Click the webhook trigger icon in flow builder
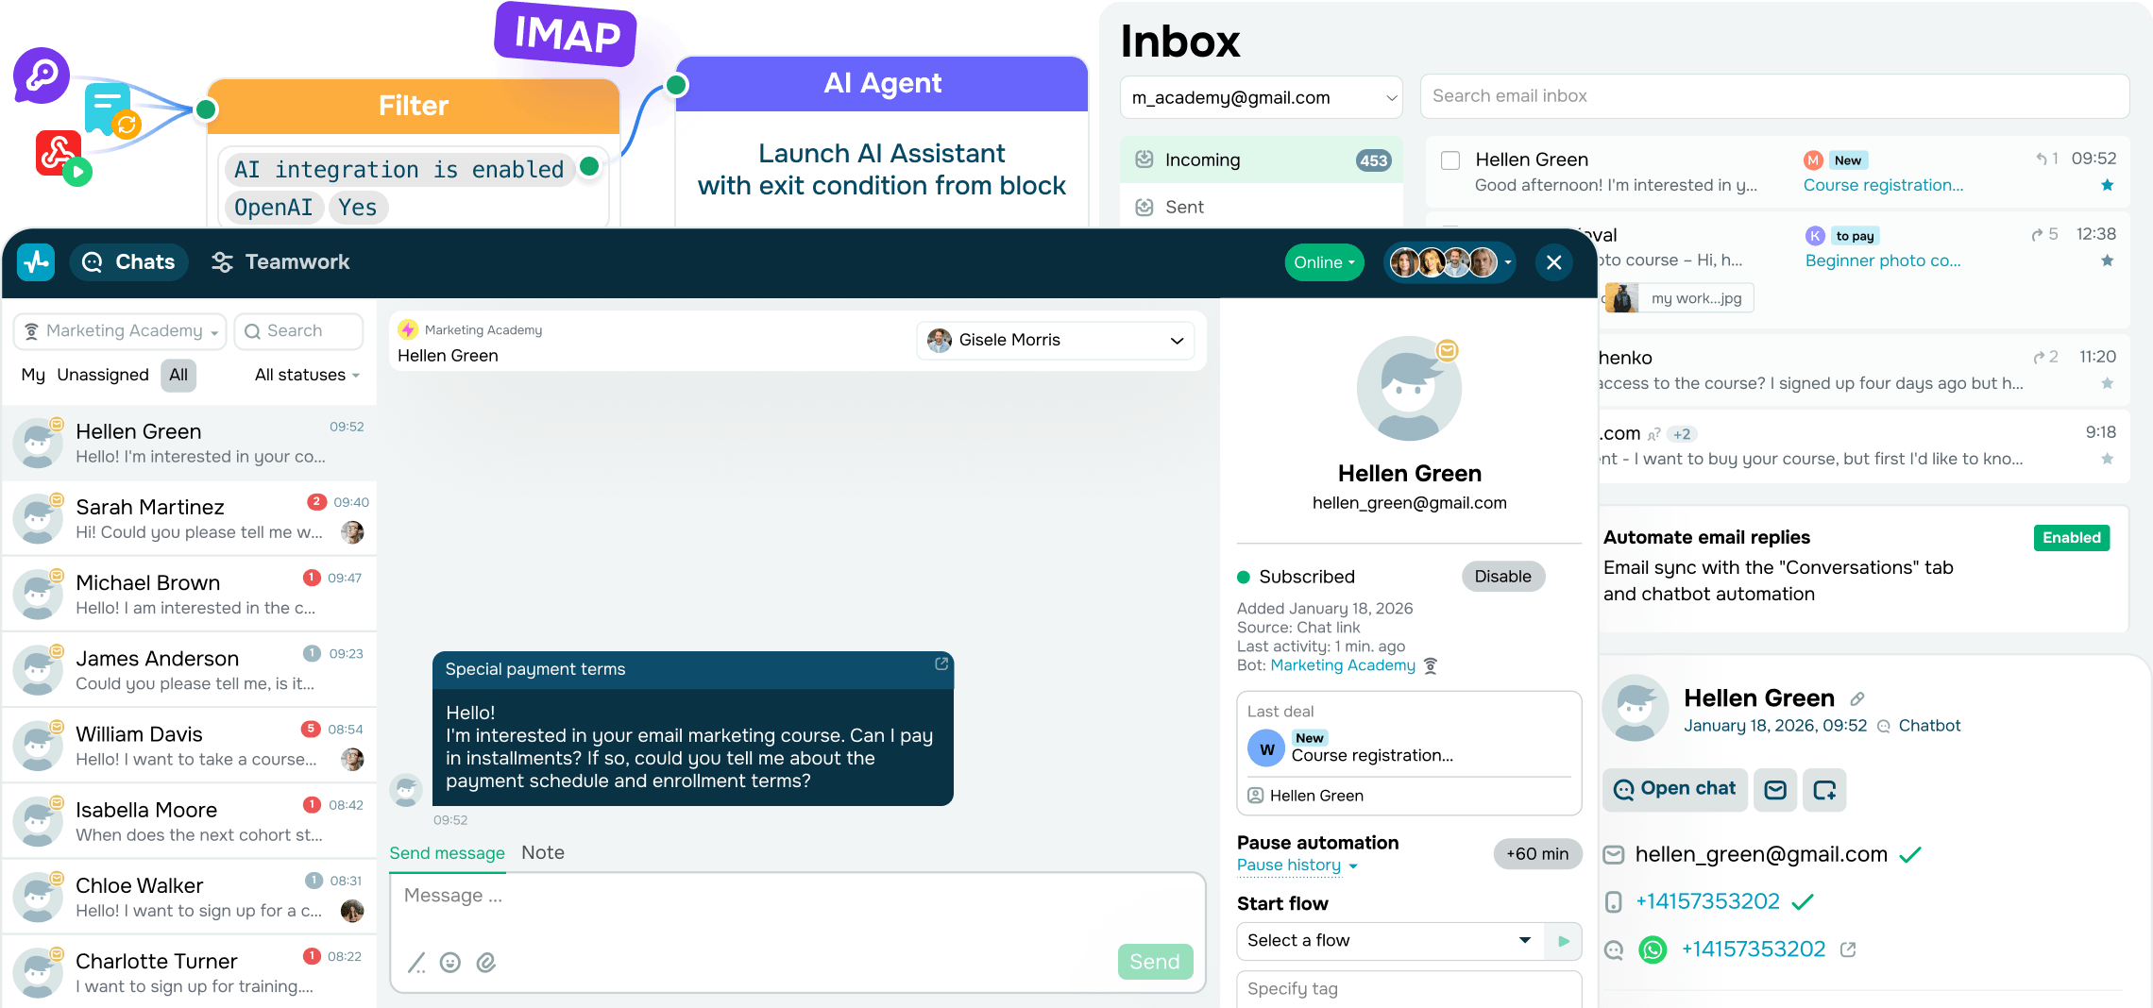This screenshot has width=2153, height=1008. (58, 153)
